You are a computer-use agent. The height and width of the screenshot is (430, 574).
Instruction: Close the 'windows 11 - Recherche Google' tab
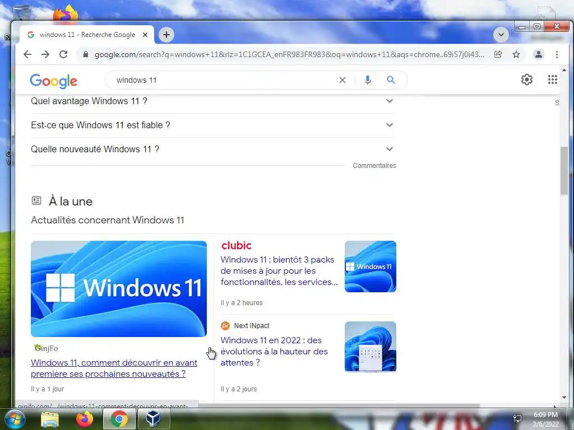[x=145, y=35]
